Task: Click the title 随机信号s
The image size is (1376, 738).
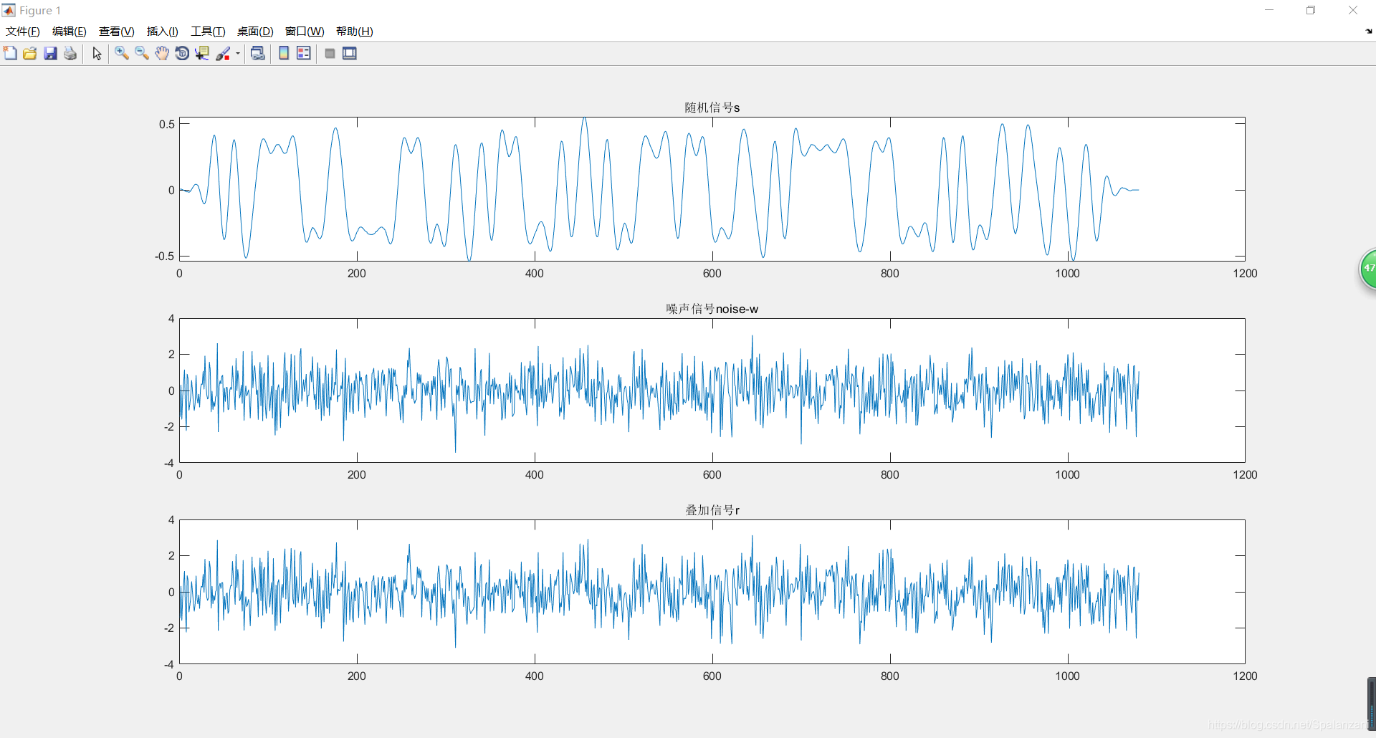Action: pyautogui.click(x=712, y=107)
